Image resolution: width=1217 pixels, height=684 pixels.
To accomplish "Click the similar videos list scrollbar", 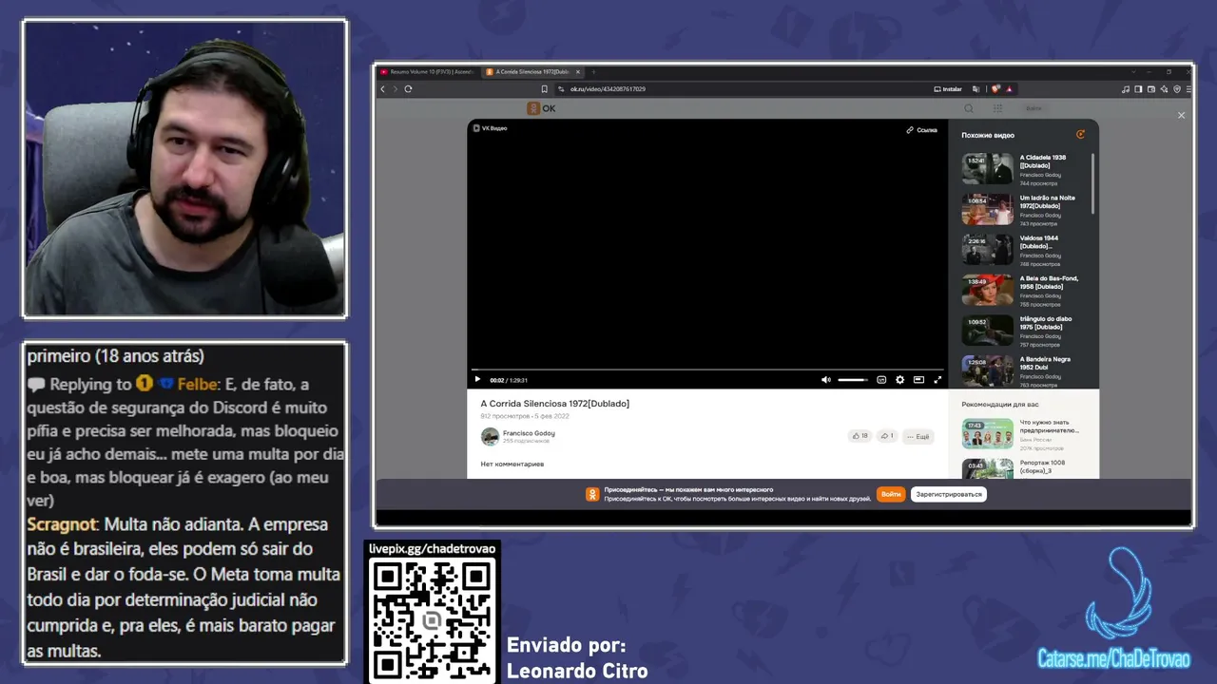I will point(1093,184).
